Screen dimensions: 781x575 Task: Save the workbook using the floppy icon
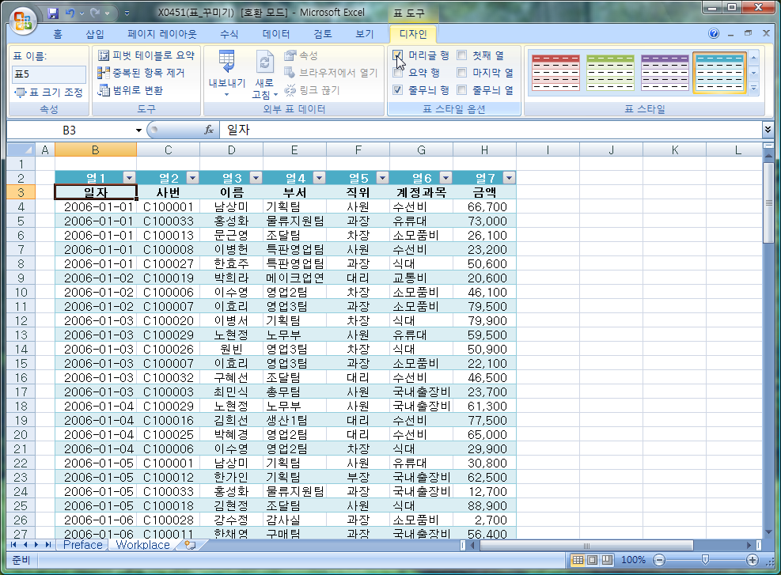[x=53, y=13]
